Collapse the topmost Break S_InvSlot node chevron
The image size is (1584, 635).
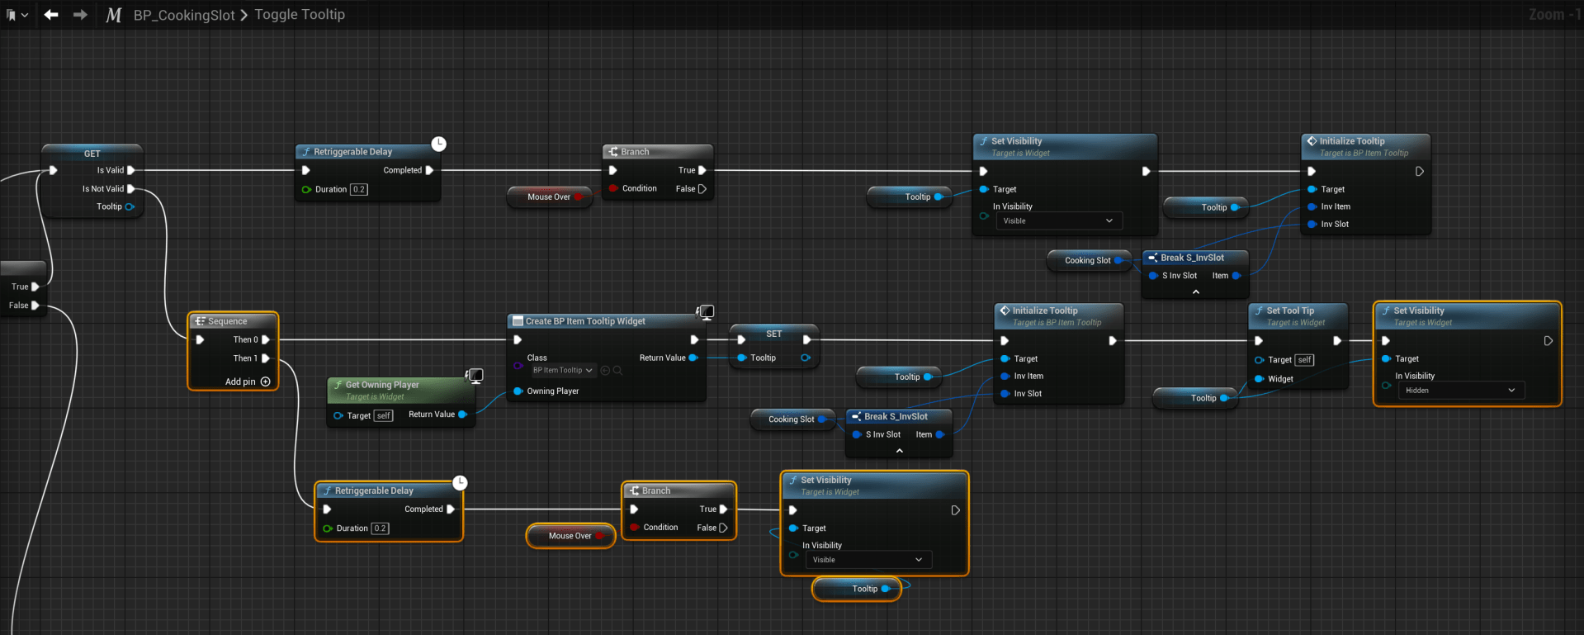[1195, 292]
